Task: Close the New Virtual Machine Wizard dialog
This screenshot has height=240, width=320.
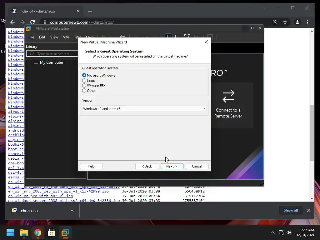Action: tap(206, 42)
